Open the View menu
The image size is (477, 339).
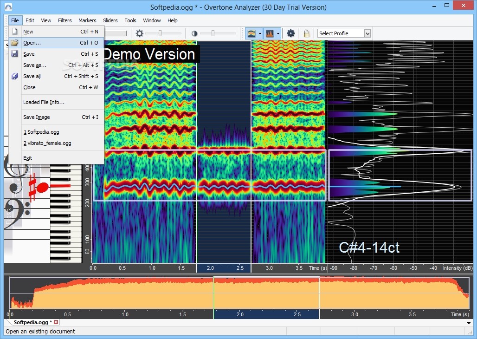pyautogui.click(x=46, y=20)
